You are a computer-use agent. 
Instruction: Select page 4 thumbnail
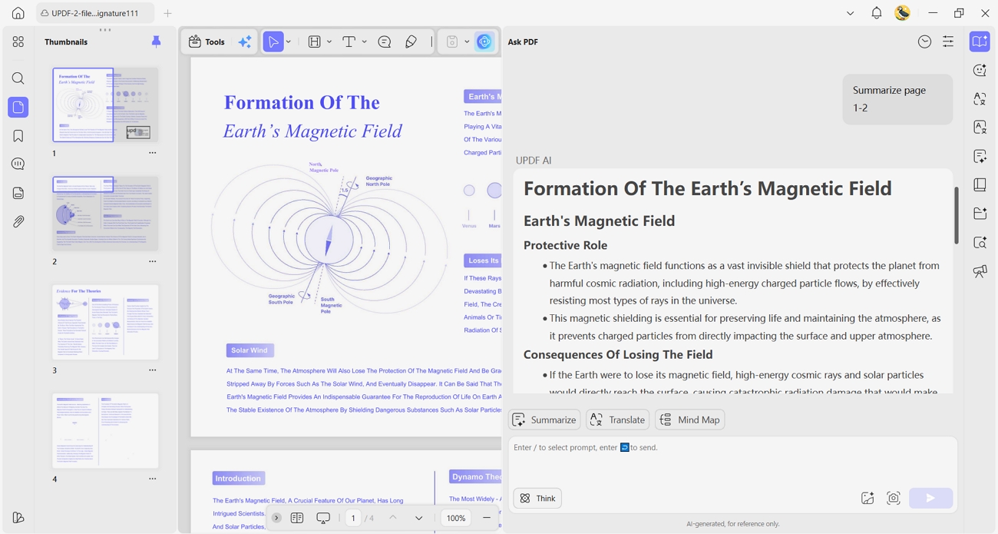105,431
